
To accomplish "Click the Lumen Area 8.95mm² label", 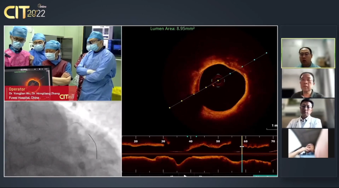I will (172, 29).
